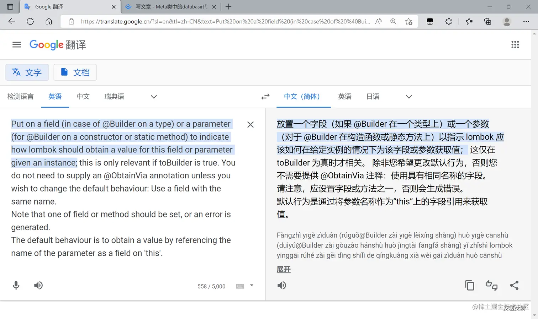Open a new browser tab
Viewport: 538px width, 319px height.
pyautogui.click(x=228, y=7)
